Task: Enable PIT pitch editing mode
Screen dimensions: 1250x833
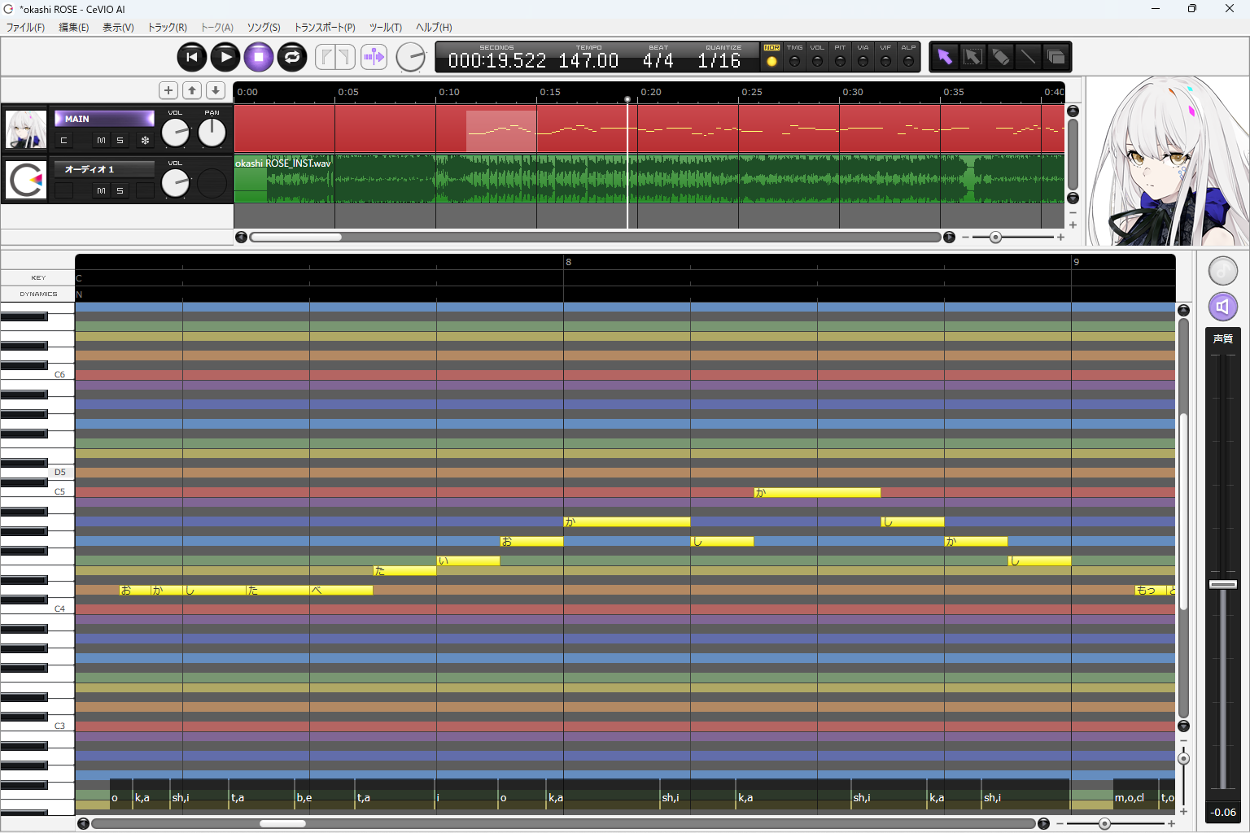Action: tap(840, 61)
